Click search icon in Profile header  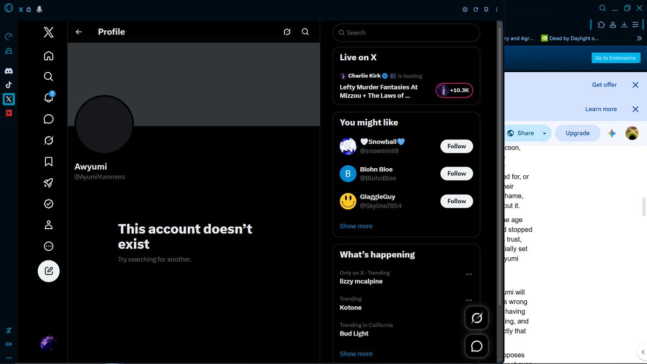click(x=305, y=32)
